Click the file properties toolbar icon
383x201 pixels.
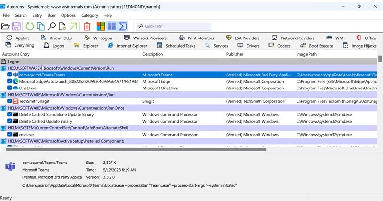coord(62,26)
